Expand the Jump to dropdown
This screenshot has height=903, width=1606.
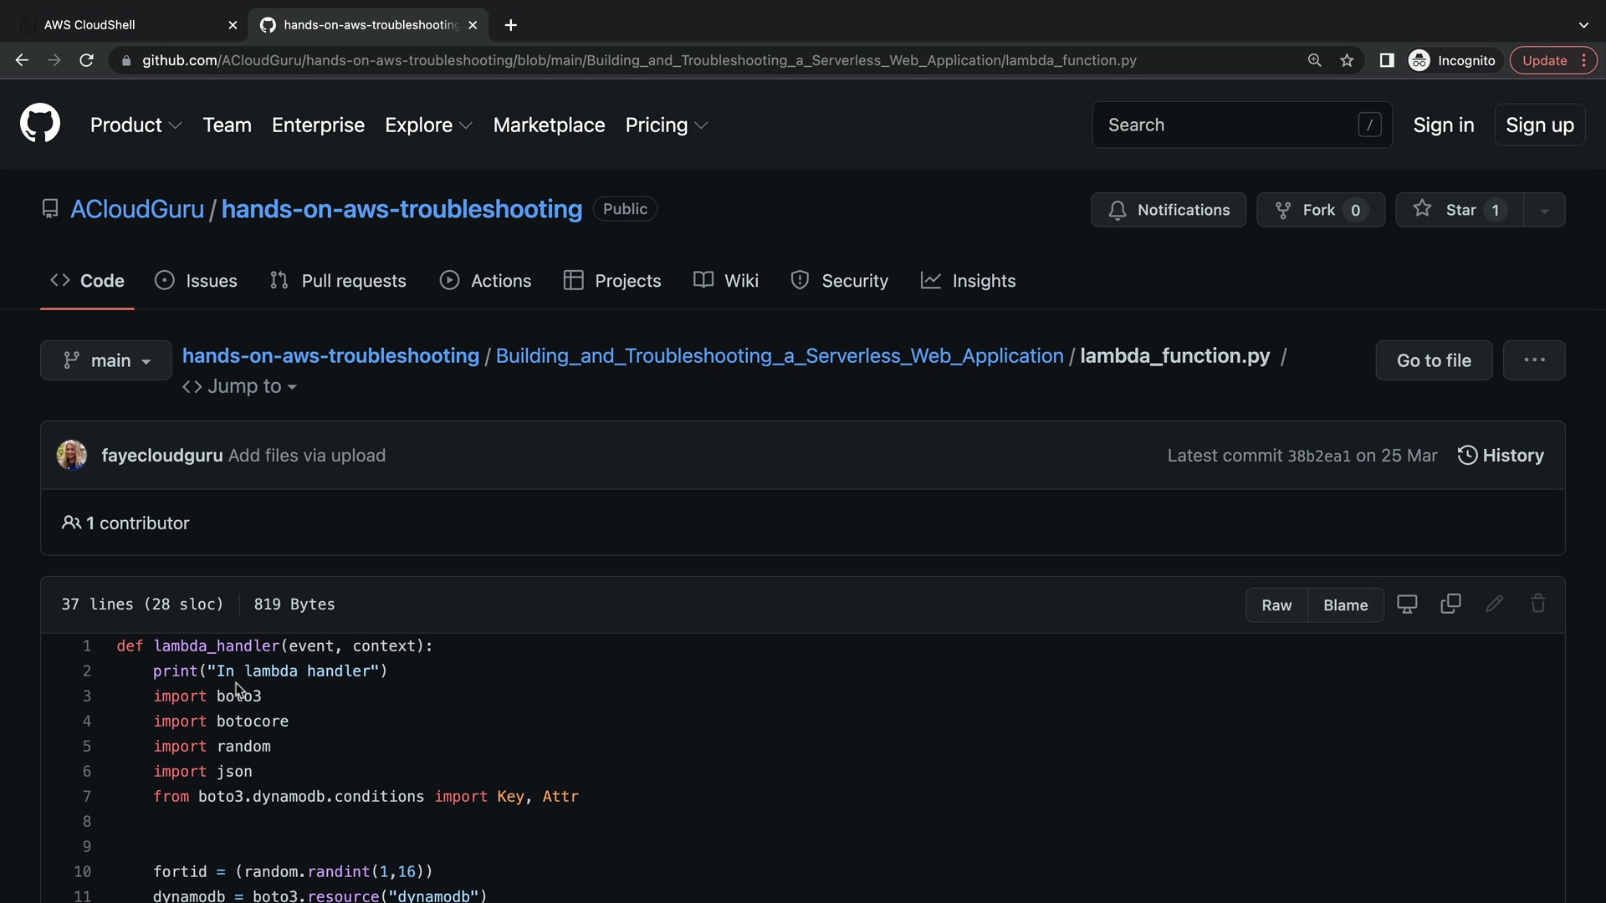(x=240, y=386)
